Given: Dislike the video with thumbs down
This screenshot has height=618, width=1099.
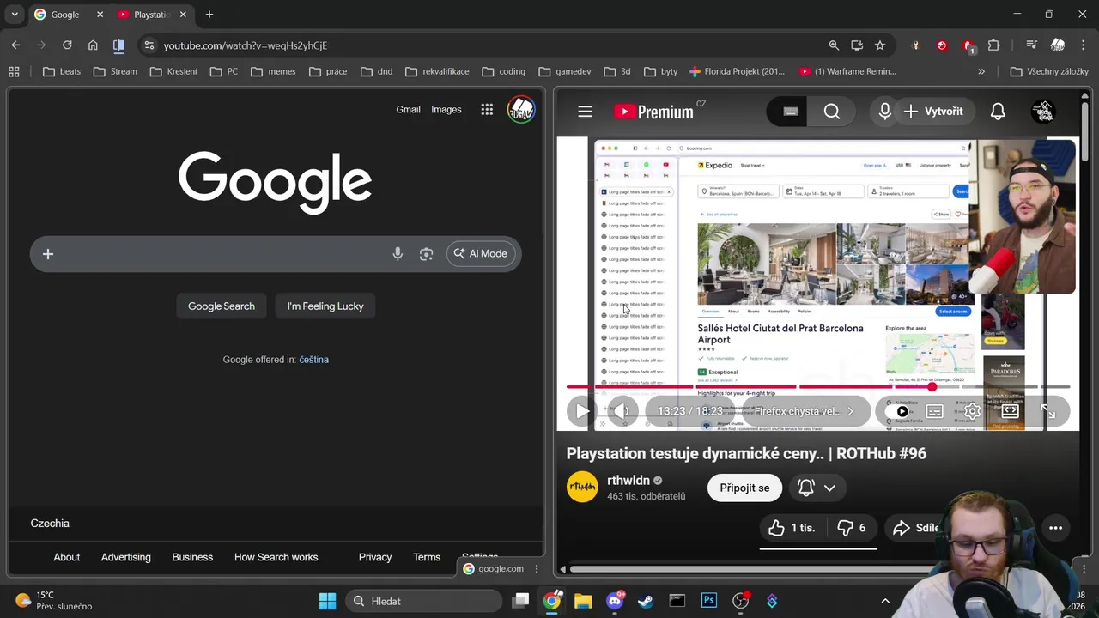Looking at the screenshot, I should tap(852, 528).
